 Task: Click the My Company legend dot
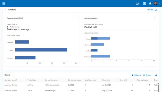coord(8,27)
